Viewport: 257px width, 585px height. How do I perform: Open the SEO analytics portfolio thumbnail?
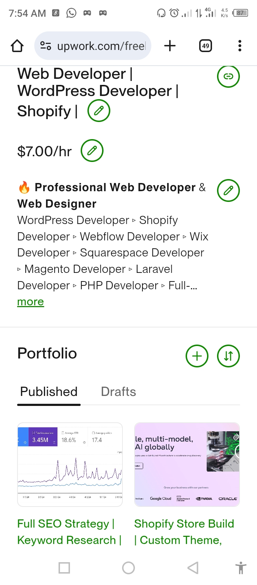click(70, 464)
